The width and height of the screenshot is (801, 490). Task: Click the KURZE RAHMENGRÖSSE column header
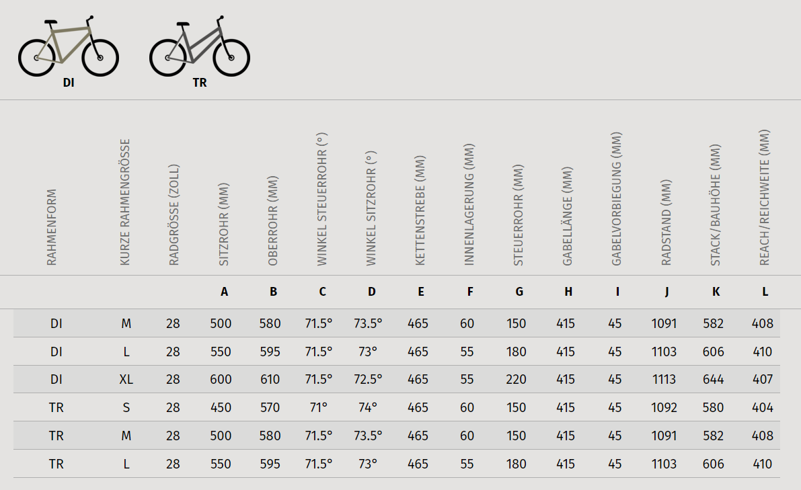click(x=125, y=202)
